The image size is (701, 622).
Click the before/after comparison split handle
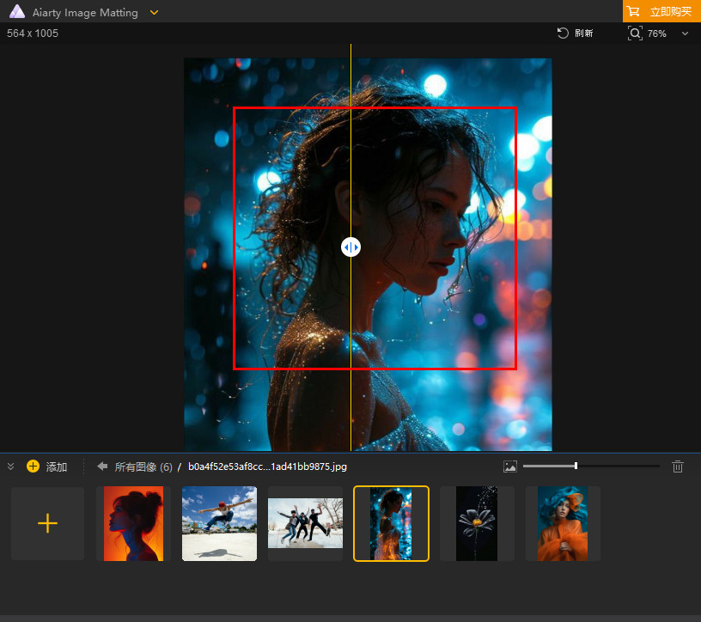(350, 247)
